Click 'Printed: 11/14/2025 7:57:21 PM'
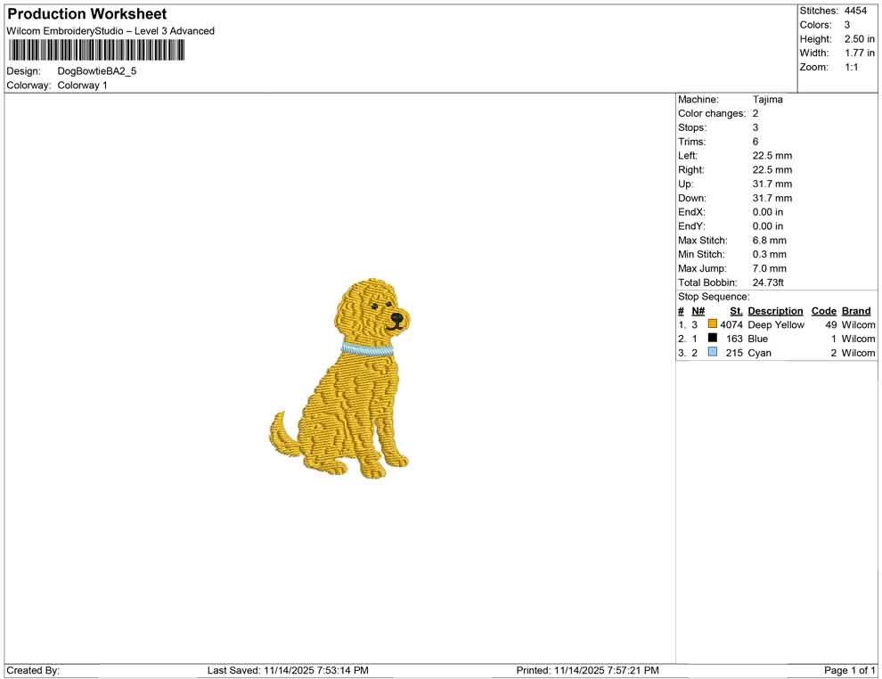The width and height of the screenshot is (882, 679). [587, 670]
